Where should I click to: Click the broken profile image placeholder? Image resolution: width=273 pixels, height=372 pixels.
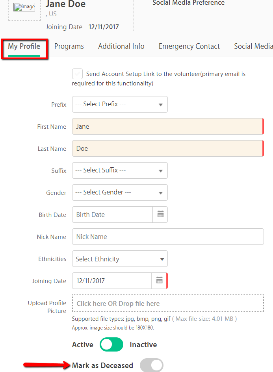pos(24,7)
